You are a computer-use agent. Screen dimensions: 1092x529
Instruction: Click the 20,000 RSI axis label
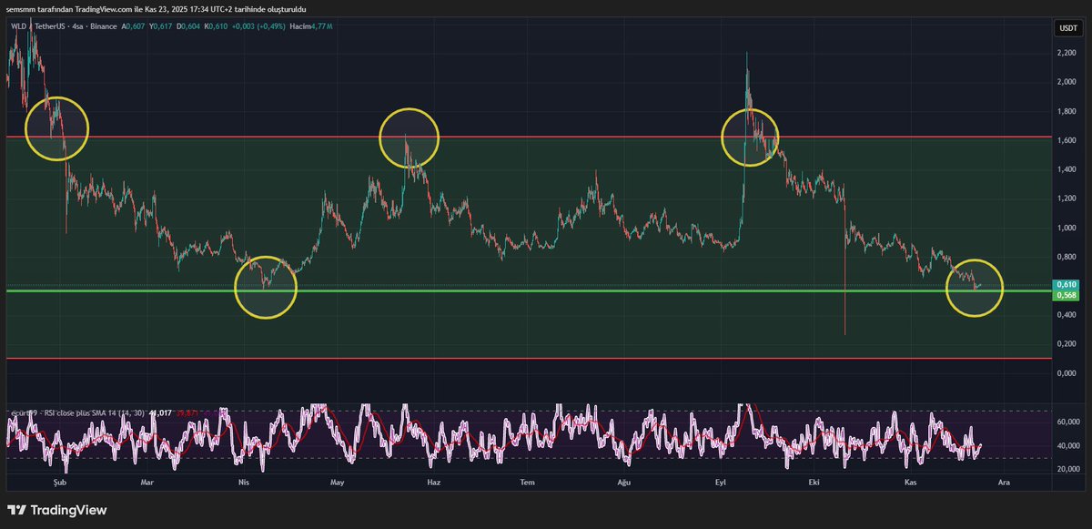(x=1067, y=469)
